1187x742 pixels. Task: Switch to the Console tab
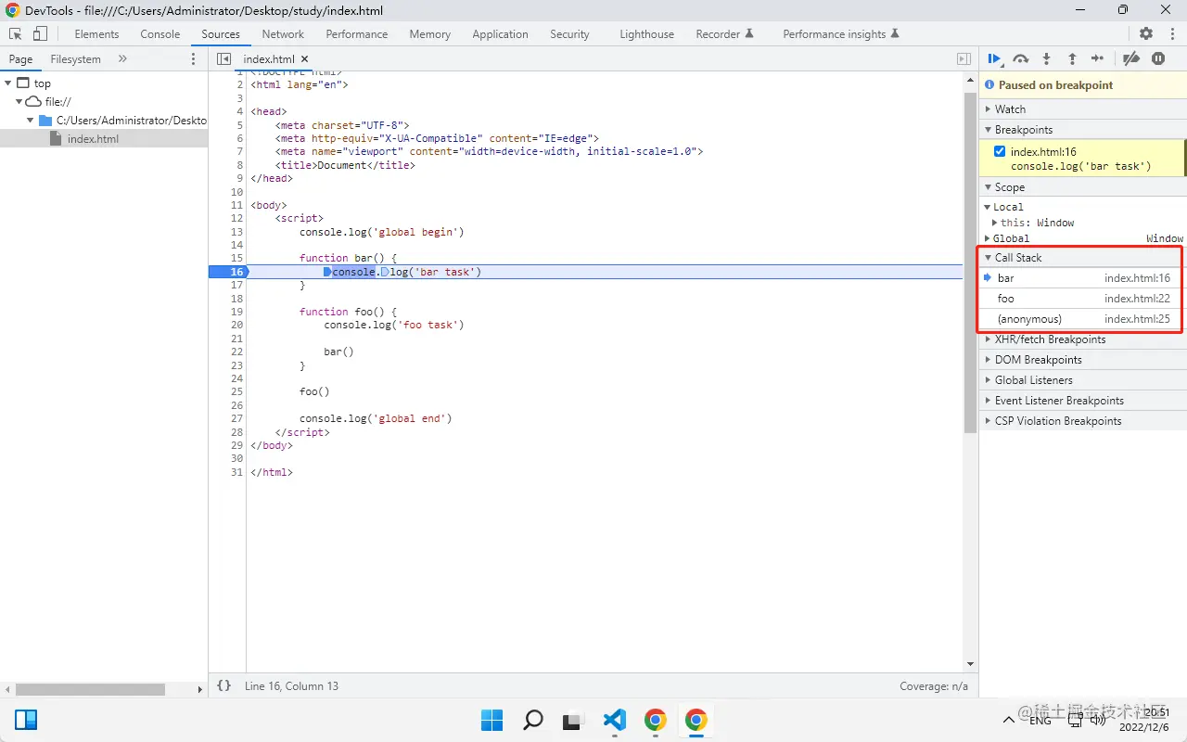pos(160,33)
